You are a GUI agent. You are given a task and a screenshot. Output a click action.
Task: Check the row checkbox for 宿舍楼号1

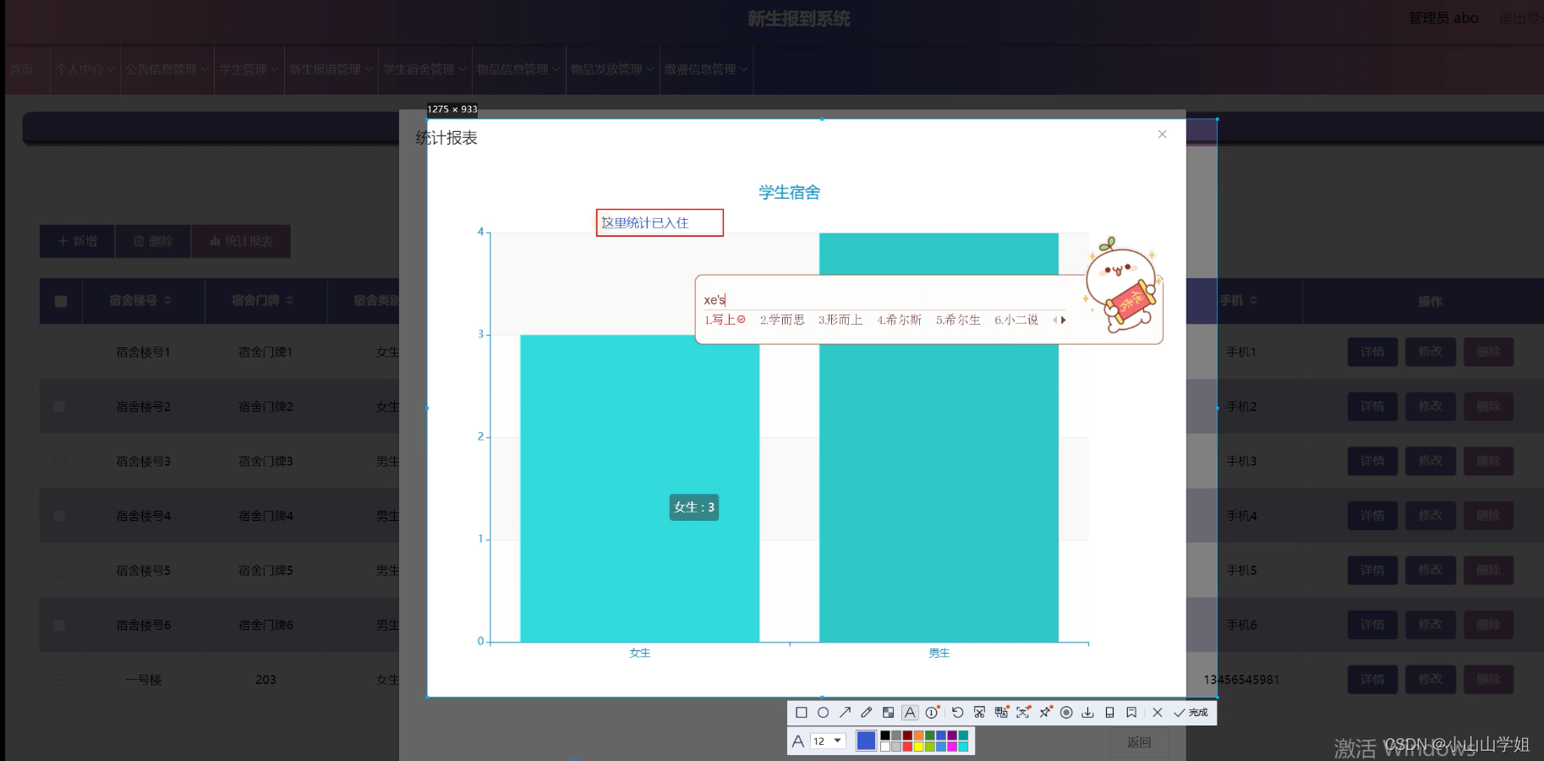(x=58, y=352)
